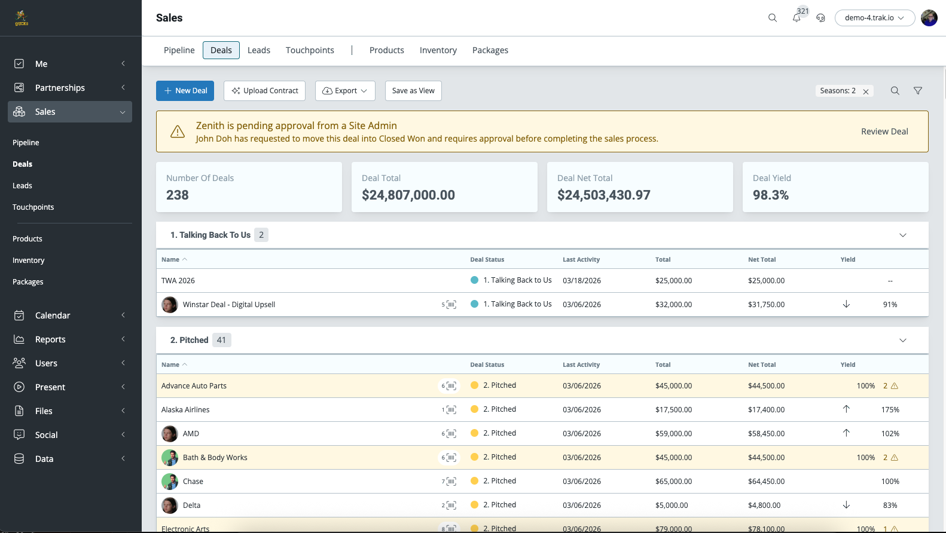Image resolution: width=946 pixels, height=533 pixels.
Task: Remove the Seasons: 2 filter chip
Action: pos(866,91)
